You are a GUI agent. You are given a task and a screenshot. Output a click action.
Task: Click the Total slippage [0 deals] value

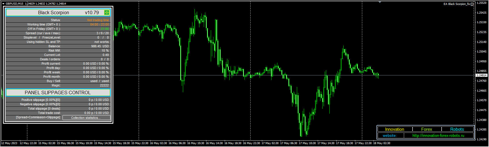(99, 108)
